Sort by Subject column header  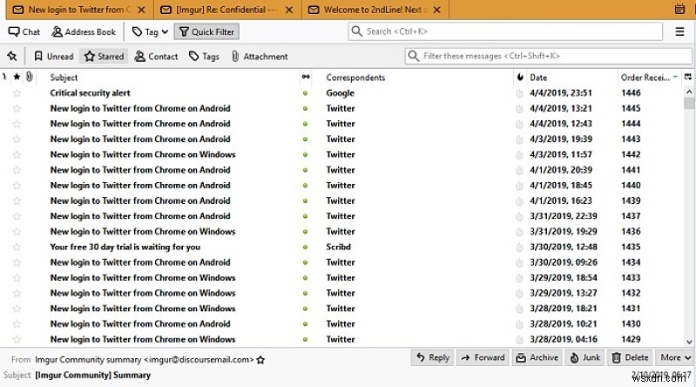[x=64, y=78]
